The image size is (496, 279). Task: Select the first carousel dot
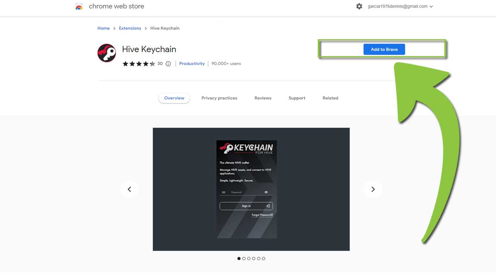coord(239,258)
